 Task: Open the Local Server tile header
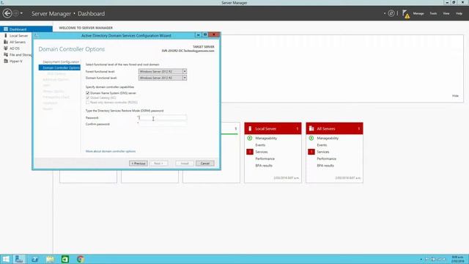(273, 128)
